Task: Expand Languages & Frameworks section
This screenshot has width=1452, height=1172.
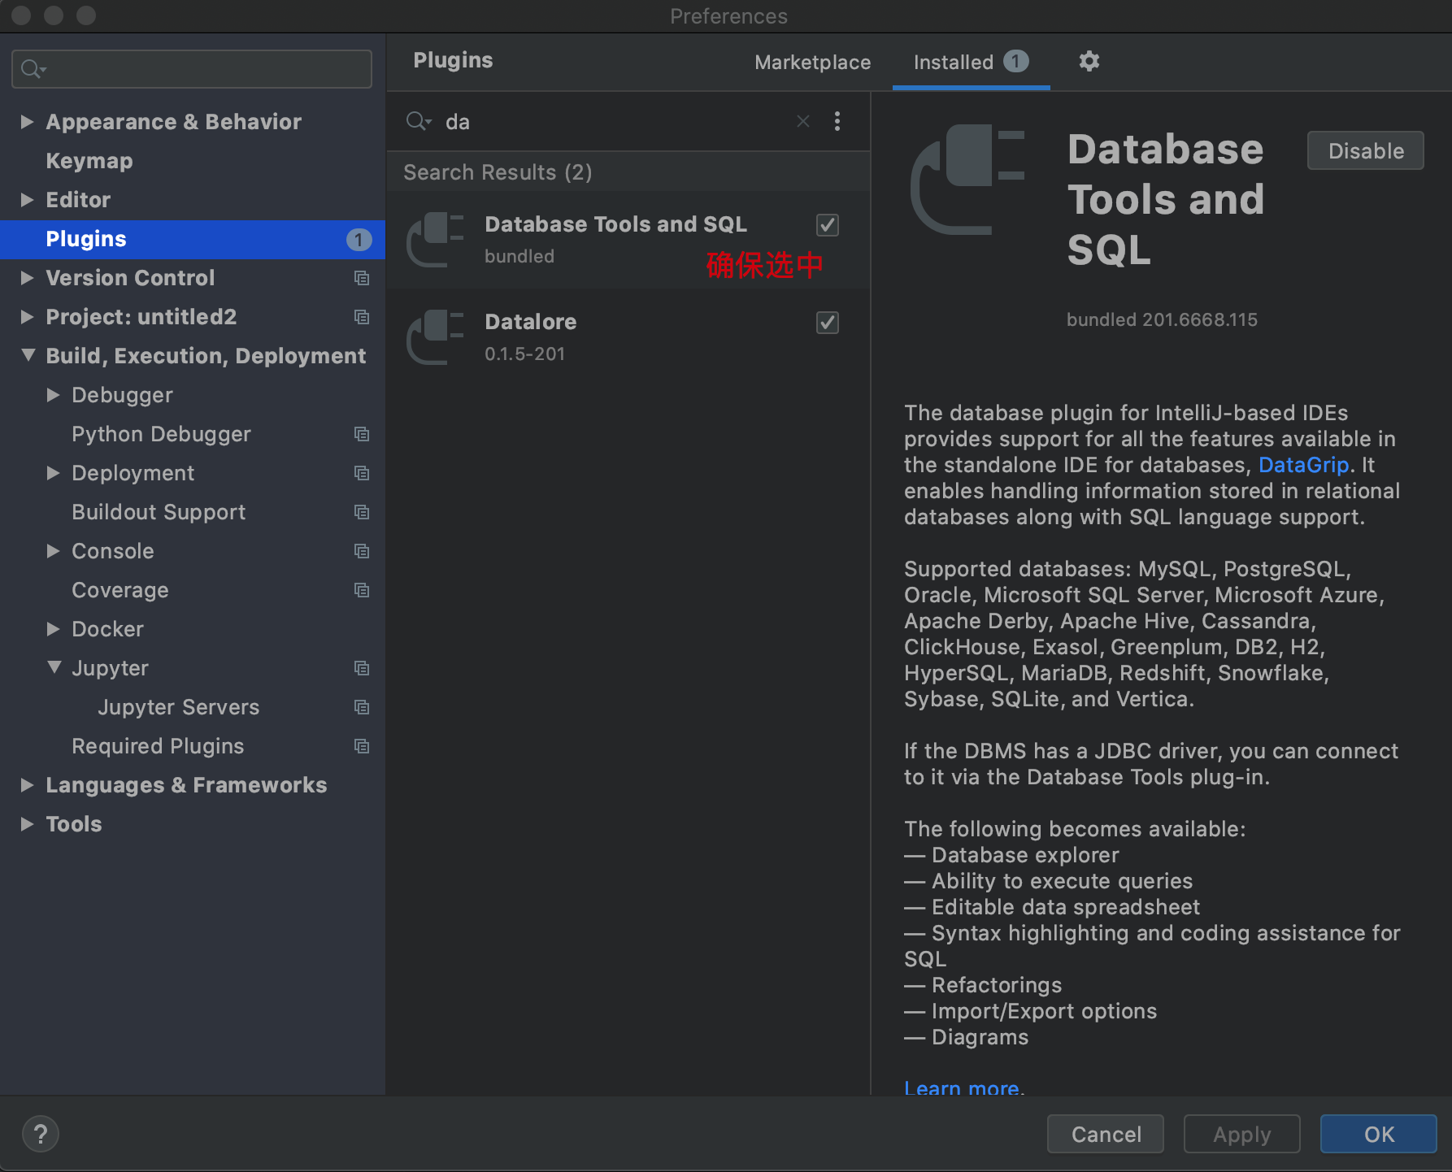Action: [x=27, y=785]
